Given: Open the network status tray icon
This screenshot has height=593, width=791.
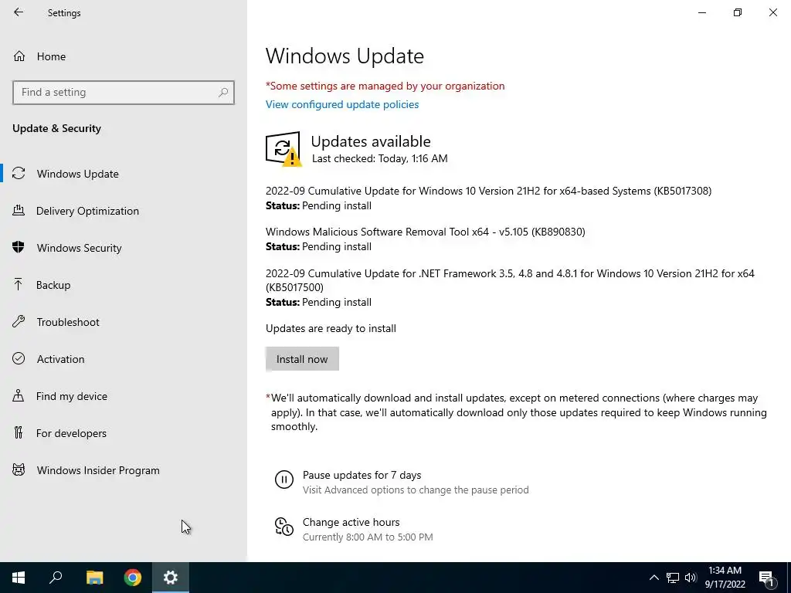Looking at the screenshot, I should (673, 578).
